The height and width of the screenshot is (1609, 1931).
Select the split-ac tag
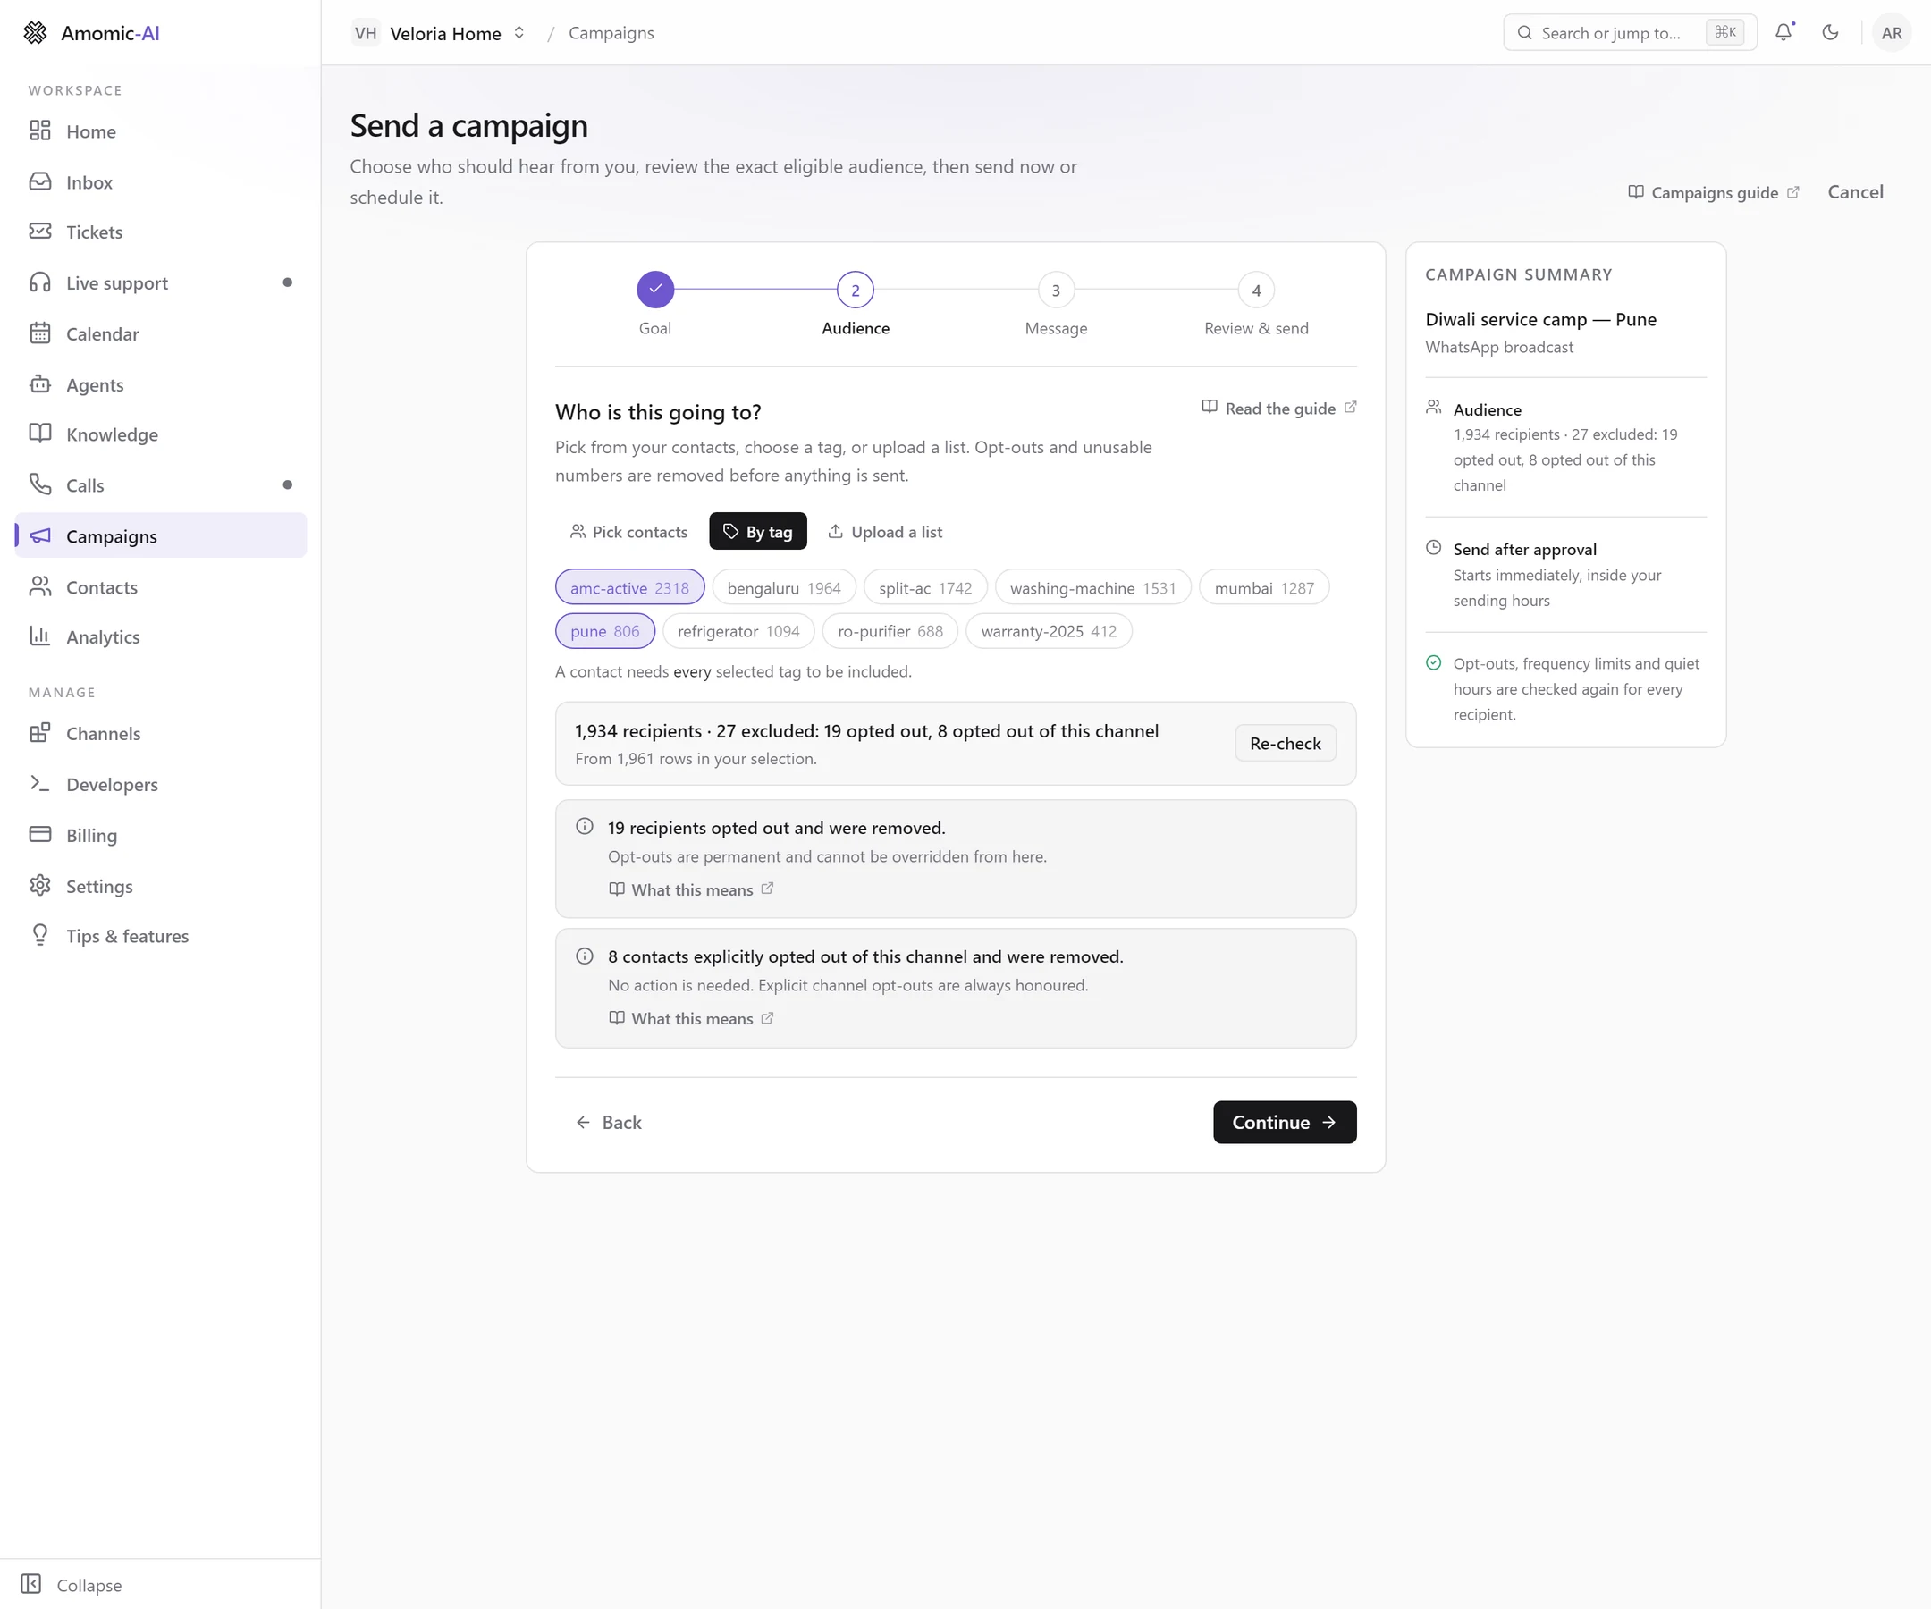tap(924, 587)
